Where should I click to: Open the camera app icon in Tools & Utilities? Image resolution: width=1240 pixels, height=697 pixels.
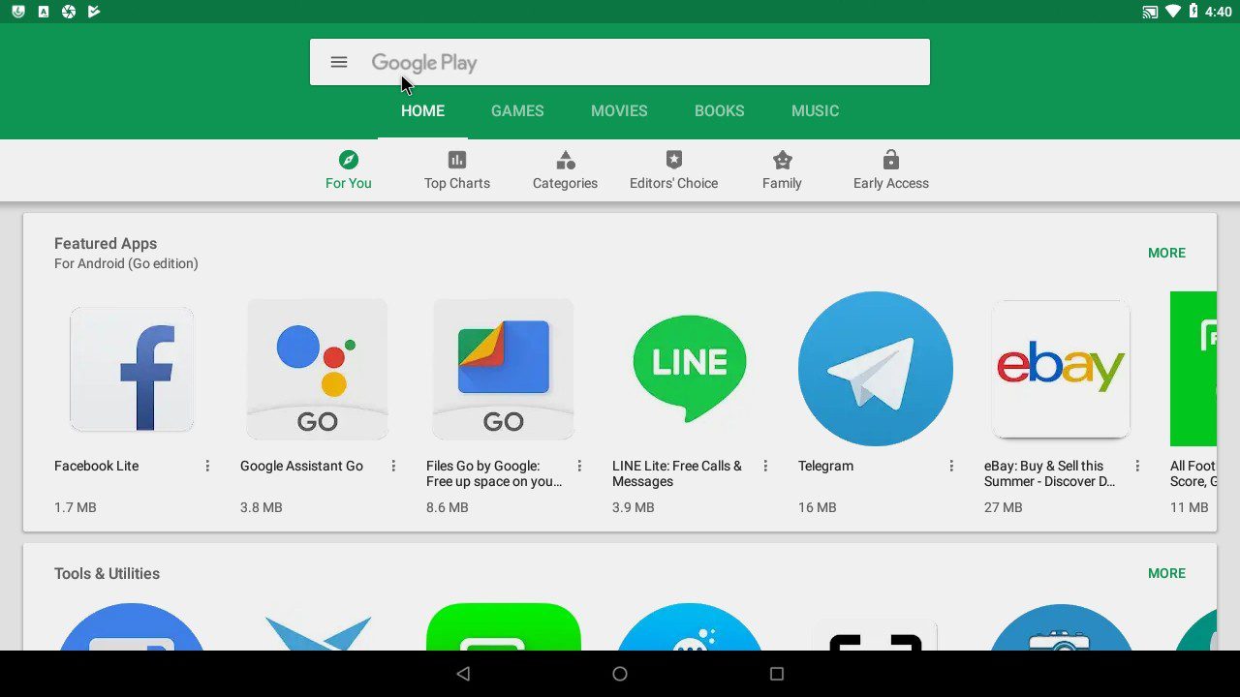(1061, 626)
